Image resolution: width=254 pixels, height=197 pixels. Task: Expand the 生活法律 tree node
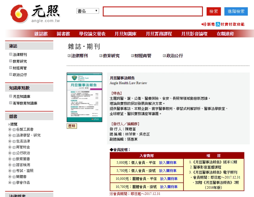coord(10,141)
